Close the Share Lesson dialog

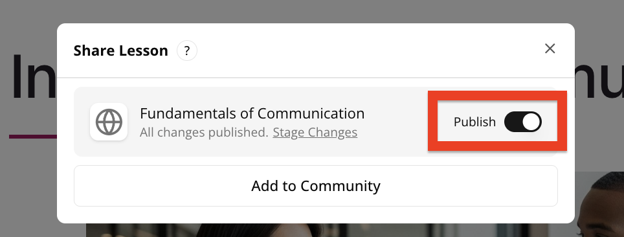click(550, 49)
